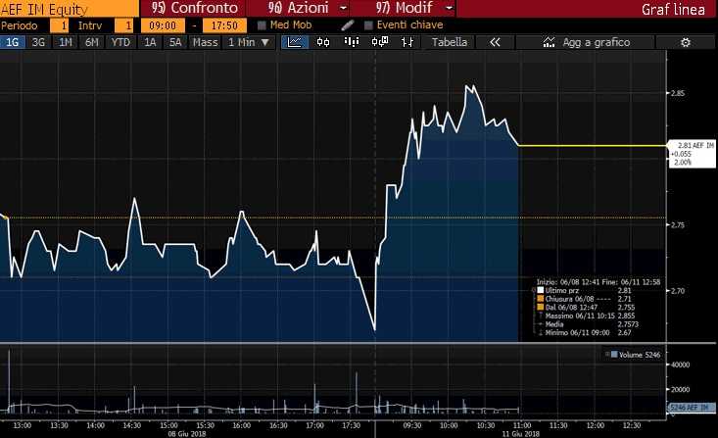Viewport: 718px width, 438px height.
Task: Select the Mass period tab
Action: (x=205, y=42)
